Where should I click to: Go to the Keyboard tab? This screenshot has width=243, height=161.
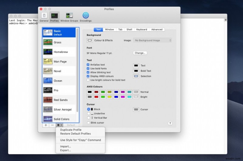(142, 29)
